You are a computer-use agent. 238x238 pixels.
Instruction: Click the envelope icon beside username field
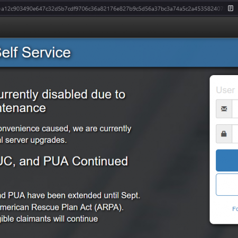[x=224, y=109]
